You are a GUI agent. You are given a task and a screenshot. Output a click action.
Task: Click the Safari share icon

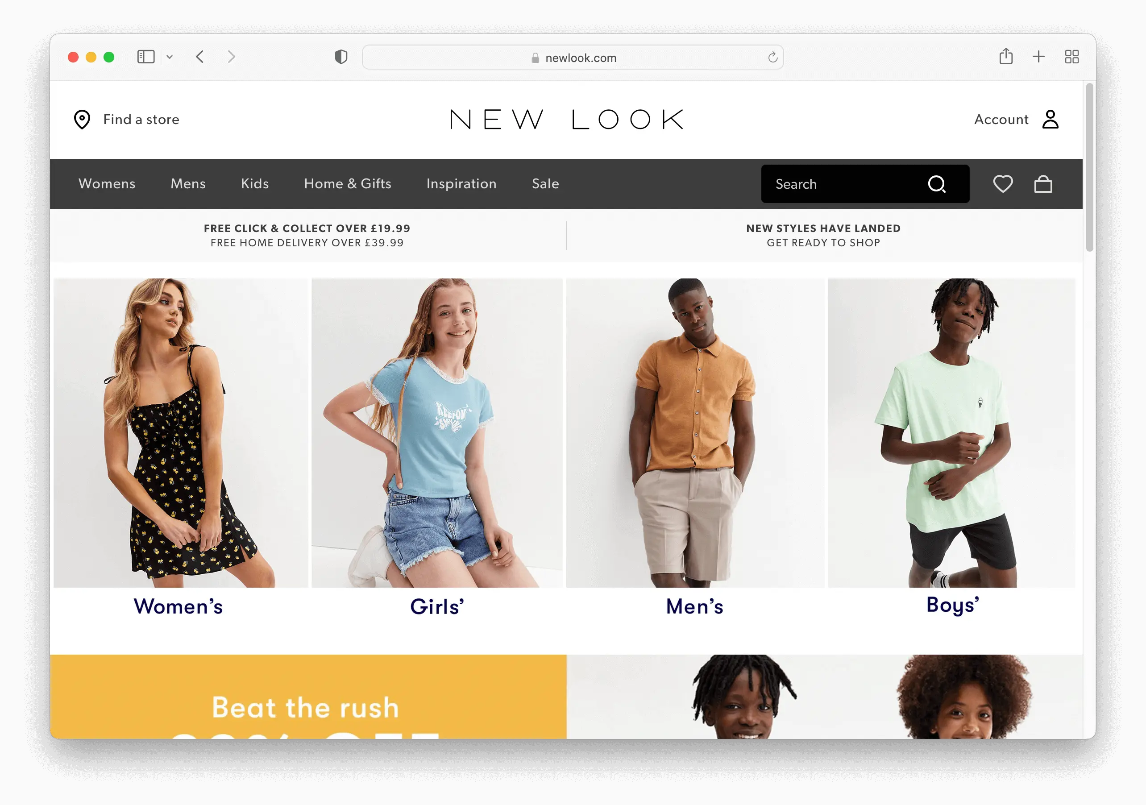(x=1006, y=56)
